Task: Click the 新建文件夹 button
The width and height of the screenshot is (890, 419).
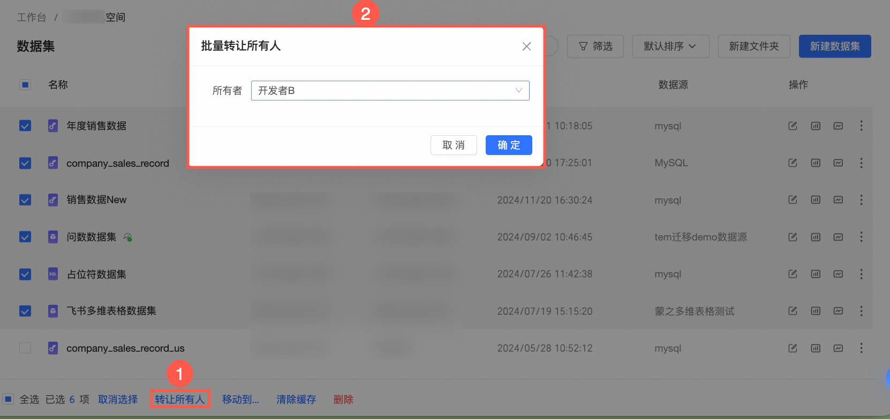Action: 753,46
